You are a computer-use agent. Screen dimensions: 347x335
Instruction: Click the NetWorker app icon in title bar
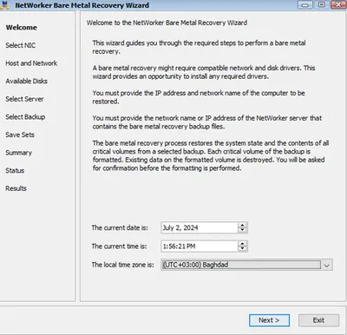tap(4, 5)
